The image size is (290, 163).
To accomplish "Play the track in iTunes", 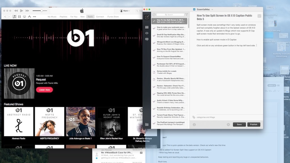I will point(22,11).
